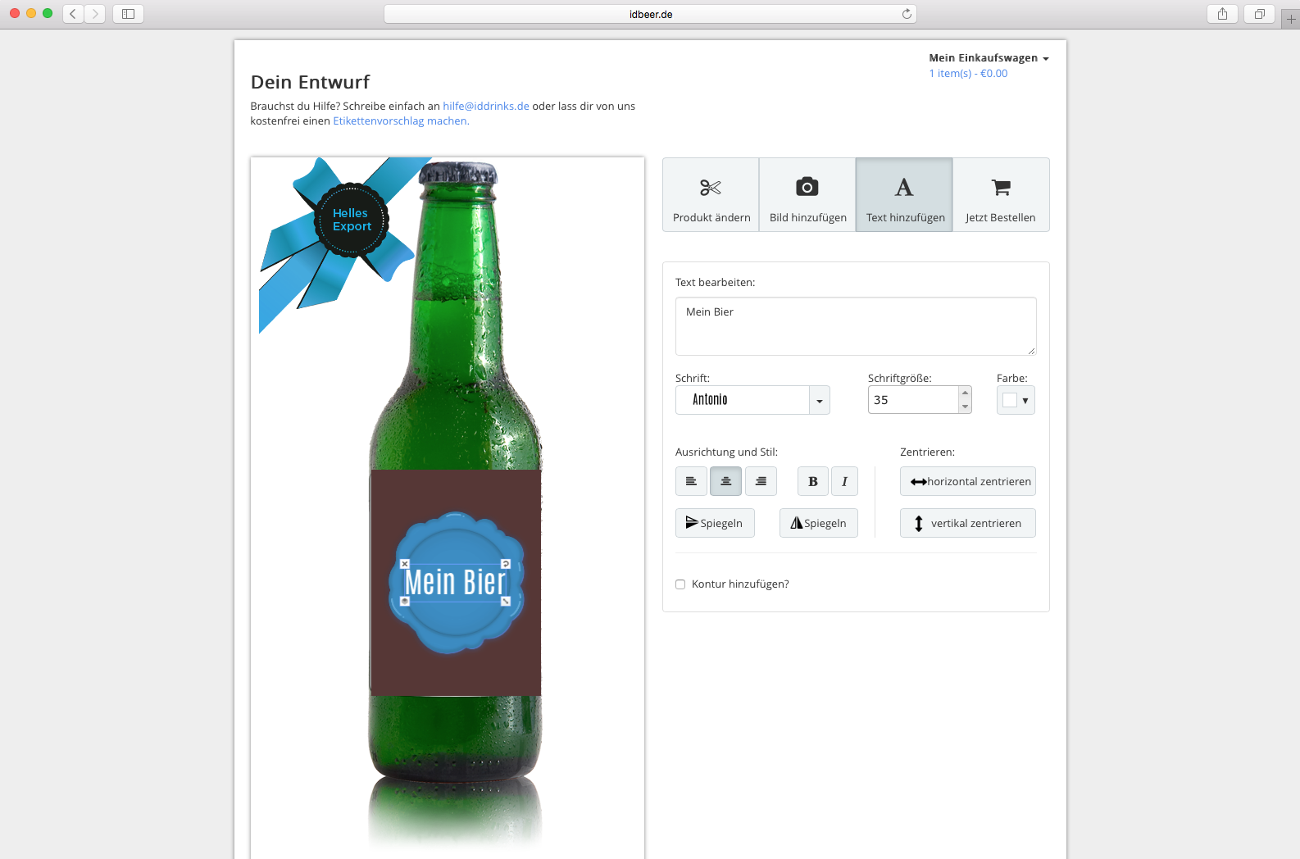The width and height of the screenshot is (1300, 859).
Task: Mirror text with right Spiegeln button
Action: click(818, 523)
